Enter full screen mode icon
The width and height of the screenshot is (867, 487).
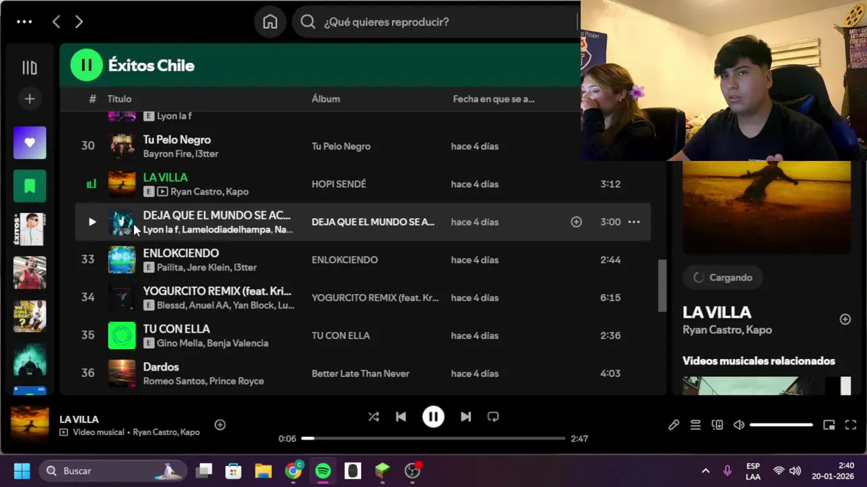click(x=851, y=425)
